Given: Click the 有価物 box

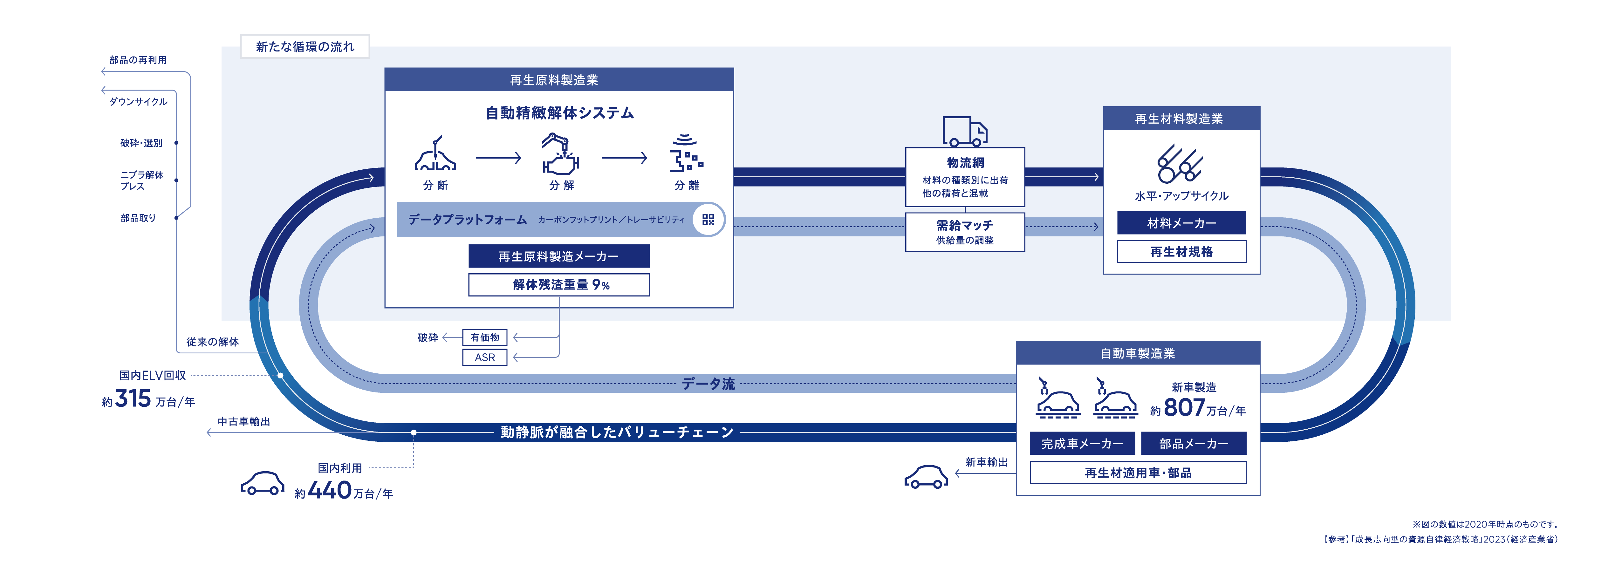Looking at the screenshot, I should point(485,337).
